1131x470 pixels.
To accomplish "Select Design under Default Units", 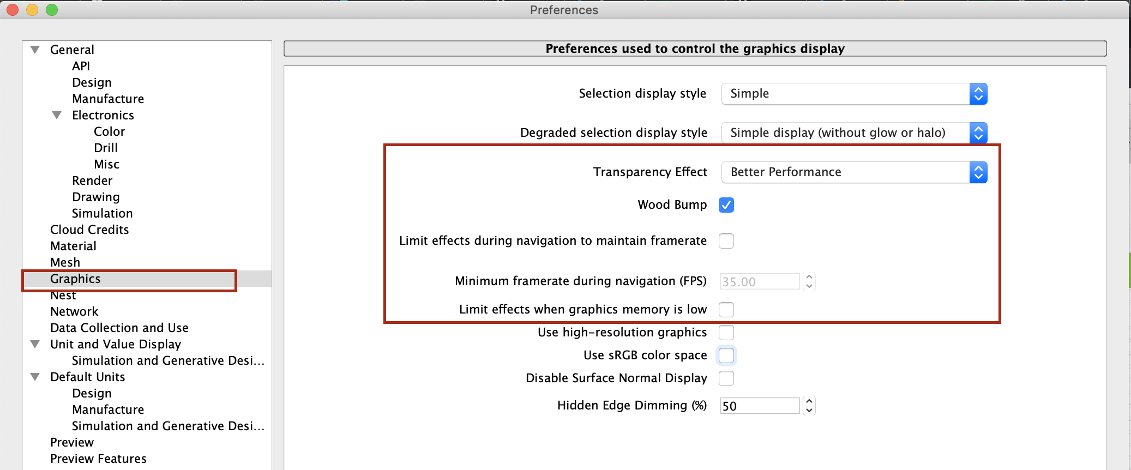I will [x=92, y=393].
